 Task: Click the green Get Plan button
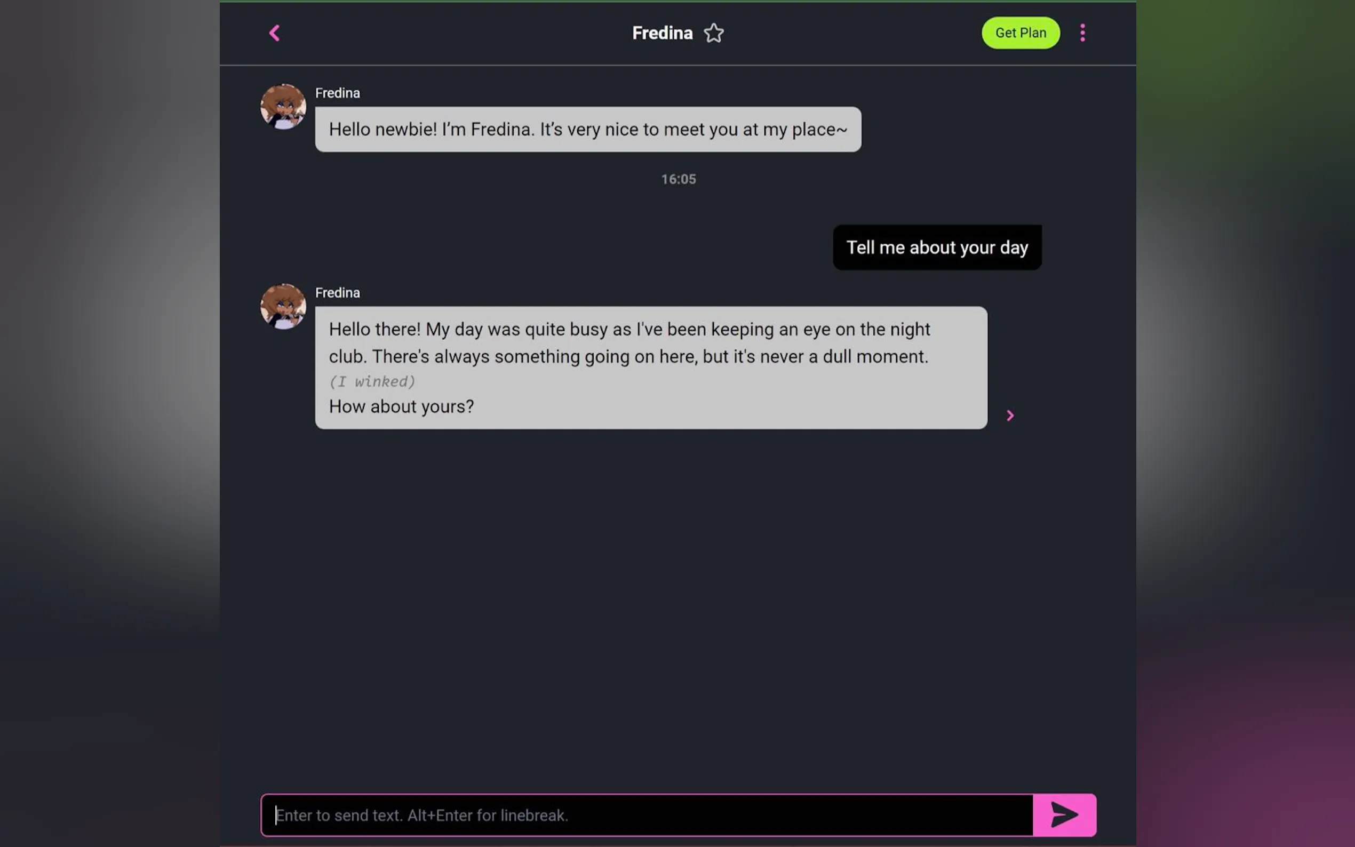(1020, 33)
